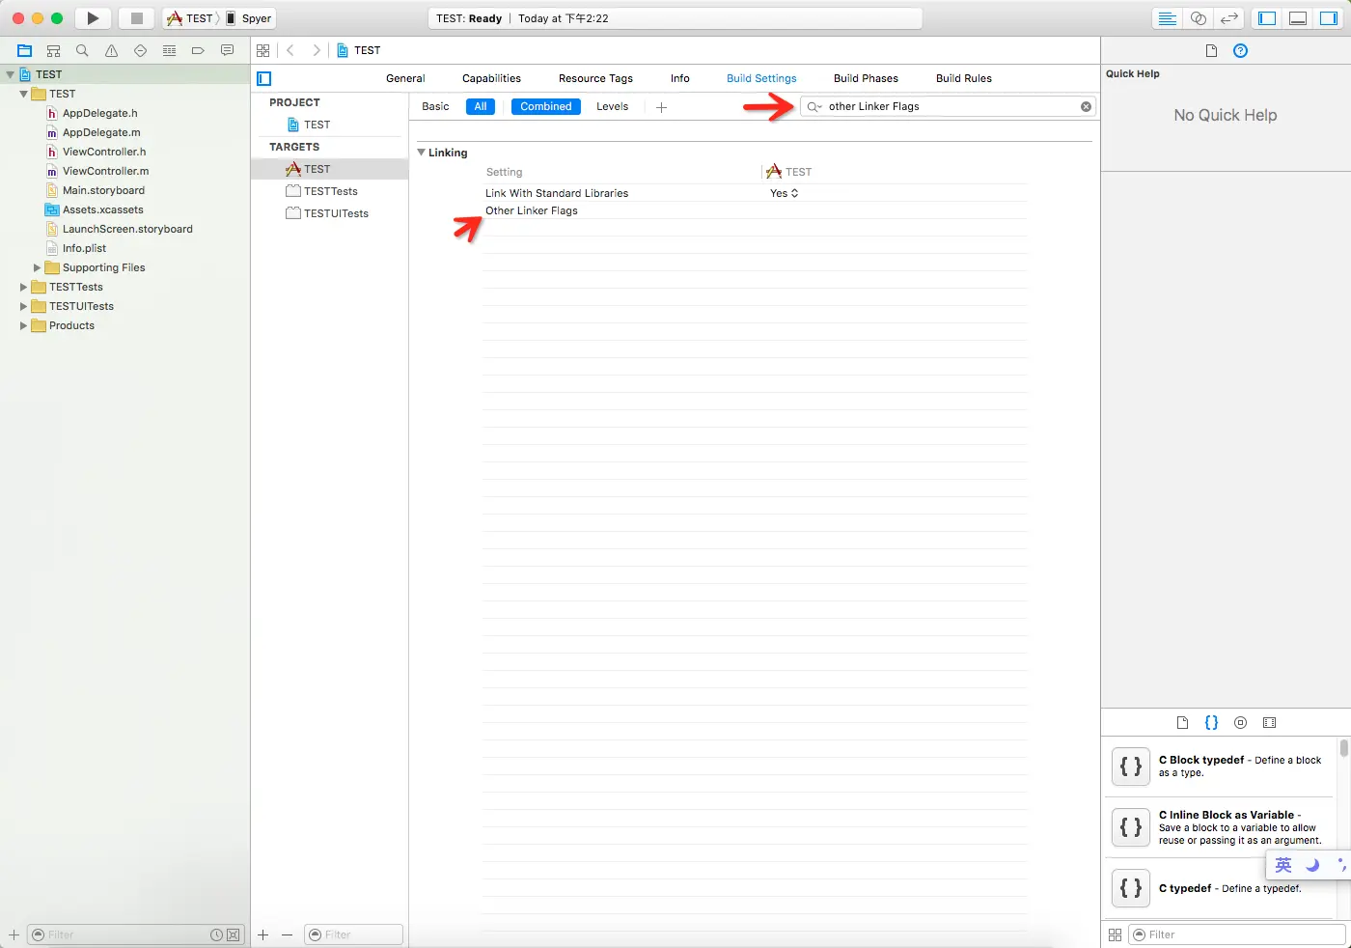
Task: Run the TEST scheme with the play button
Action: [x=93, y=18]
